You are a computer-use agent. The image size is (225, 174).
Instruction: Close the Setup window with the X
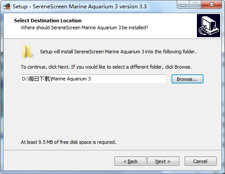[211, 5]
